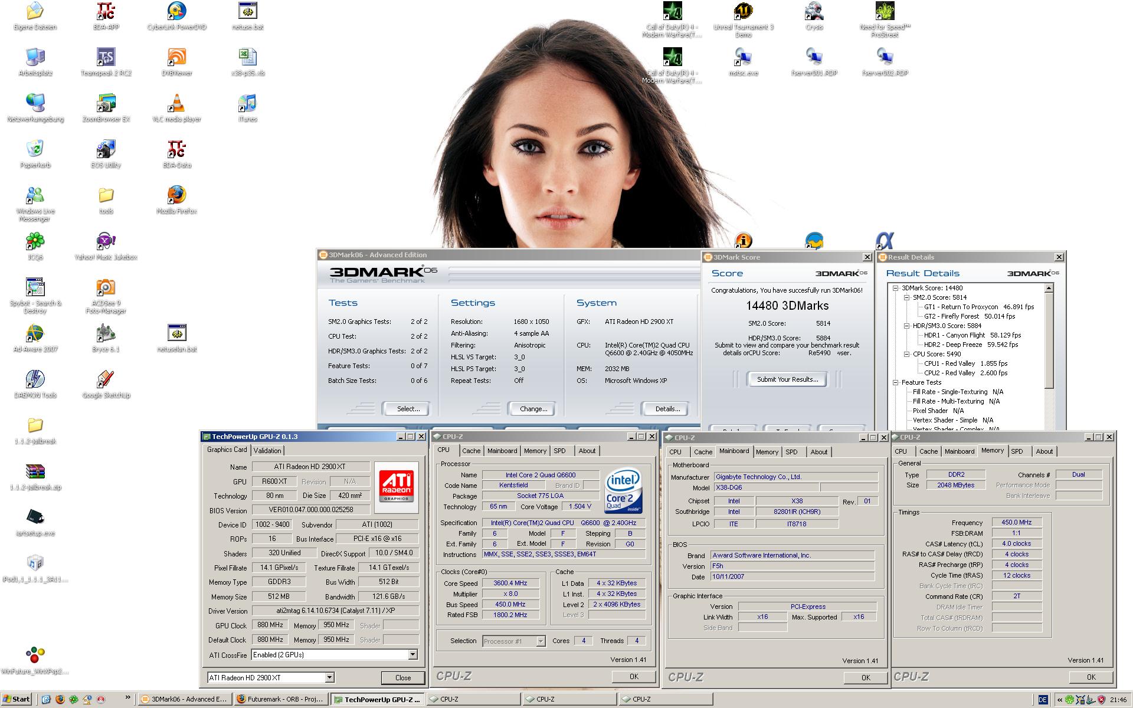Collapse the SM2.0 Score: 5814 node

pos(906,297)
